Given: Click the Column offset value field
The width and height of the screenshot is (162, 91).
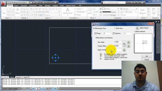Looking at the screenshot, I should [118, 46].
